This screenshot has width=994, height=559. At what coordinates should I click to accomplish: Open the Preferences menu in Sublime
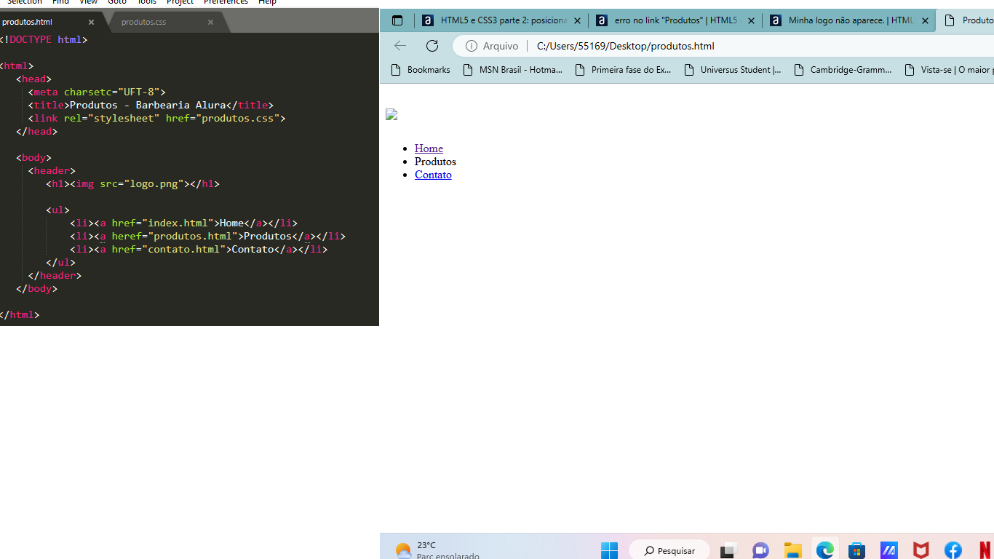[226, 2]
